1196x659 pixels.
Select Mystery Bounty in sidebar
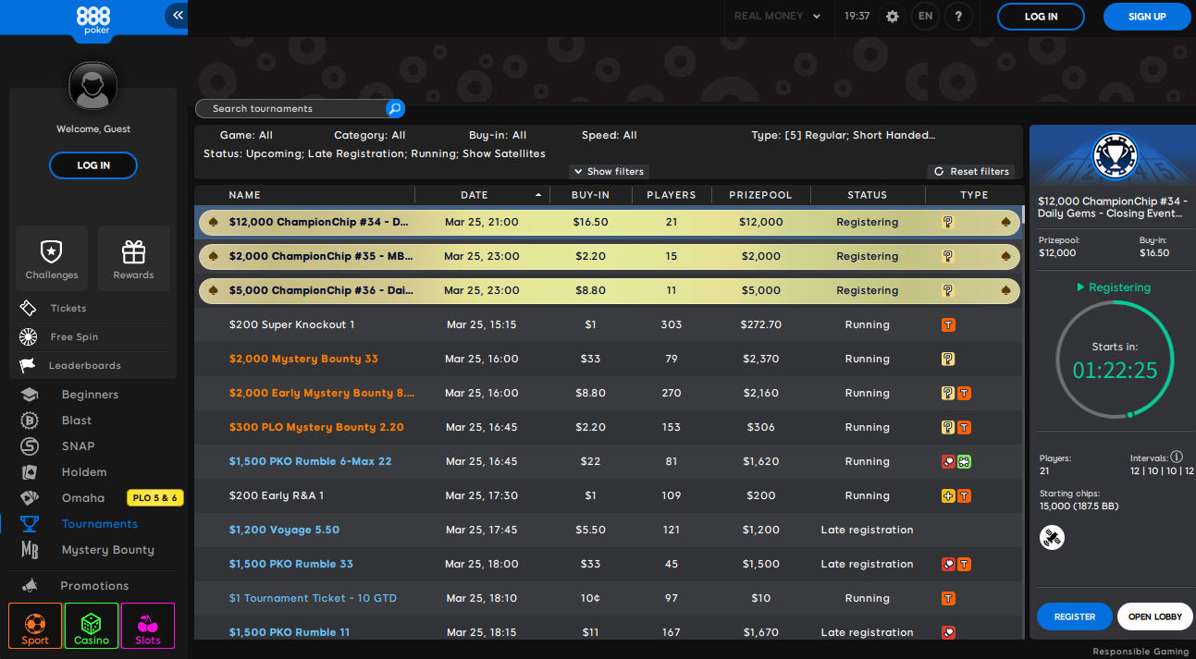coord(107,550)
